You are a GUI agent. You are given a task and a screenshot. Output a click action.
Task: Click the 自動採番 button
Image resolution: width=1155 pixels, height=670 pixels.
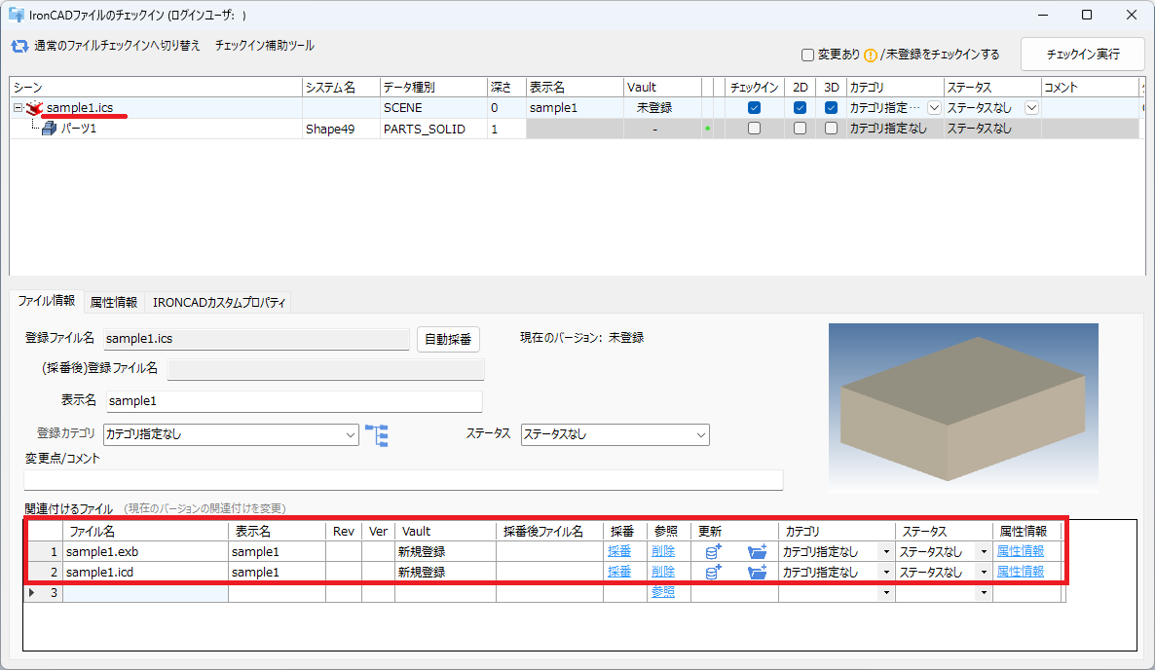pyautogui.click(x=449, y=339)
